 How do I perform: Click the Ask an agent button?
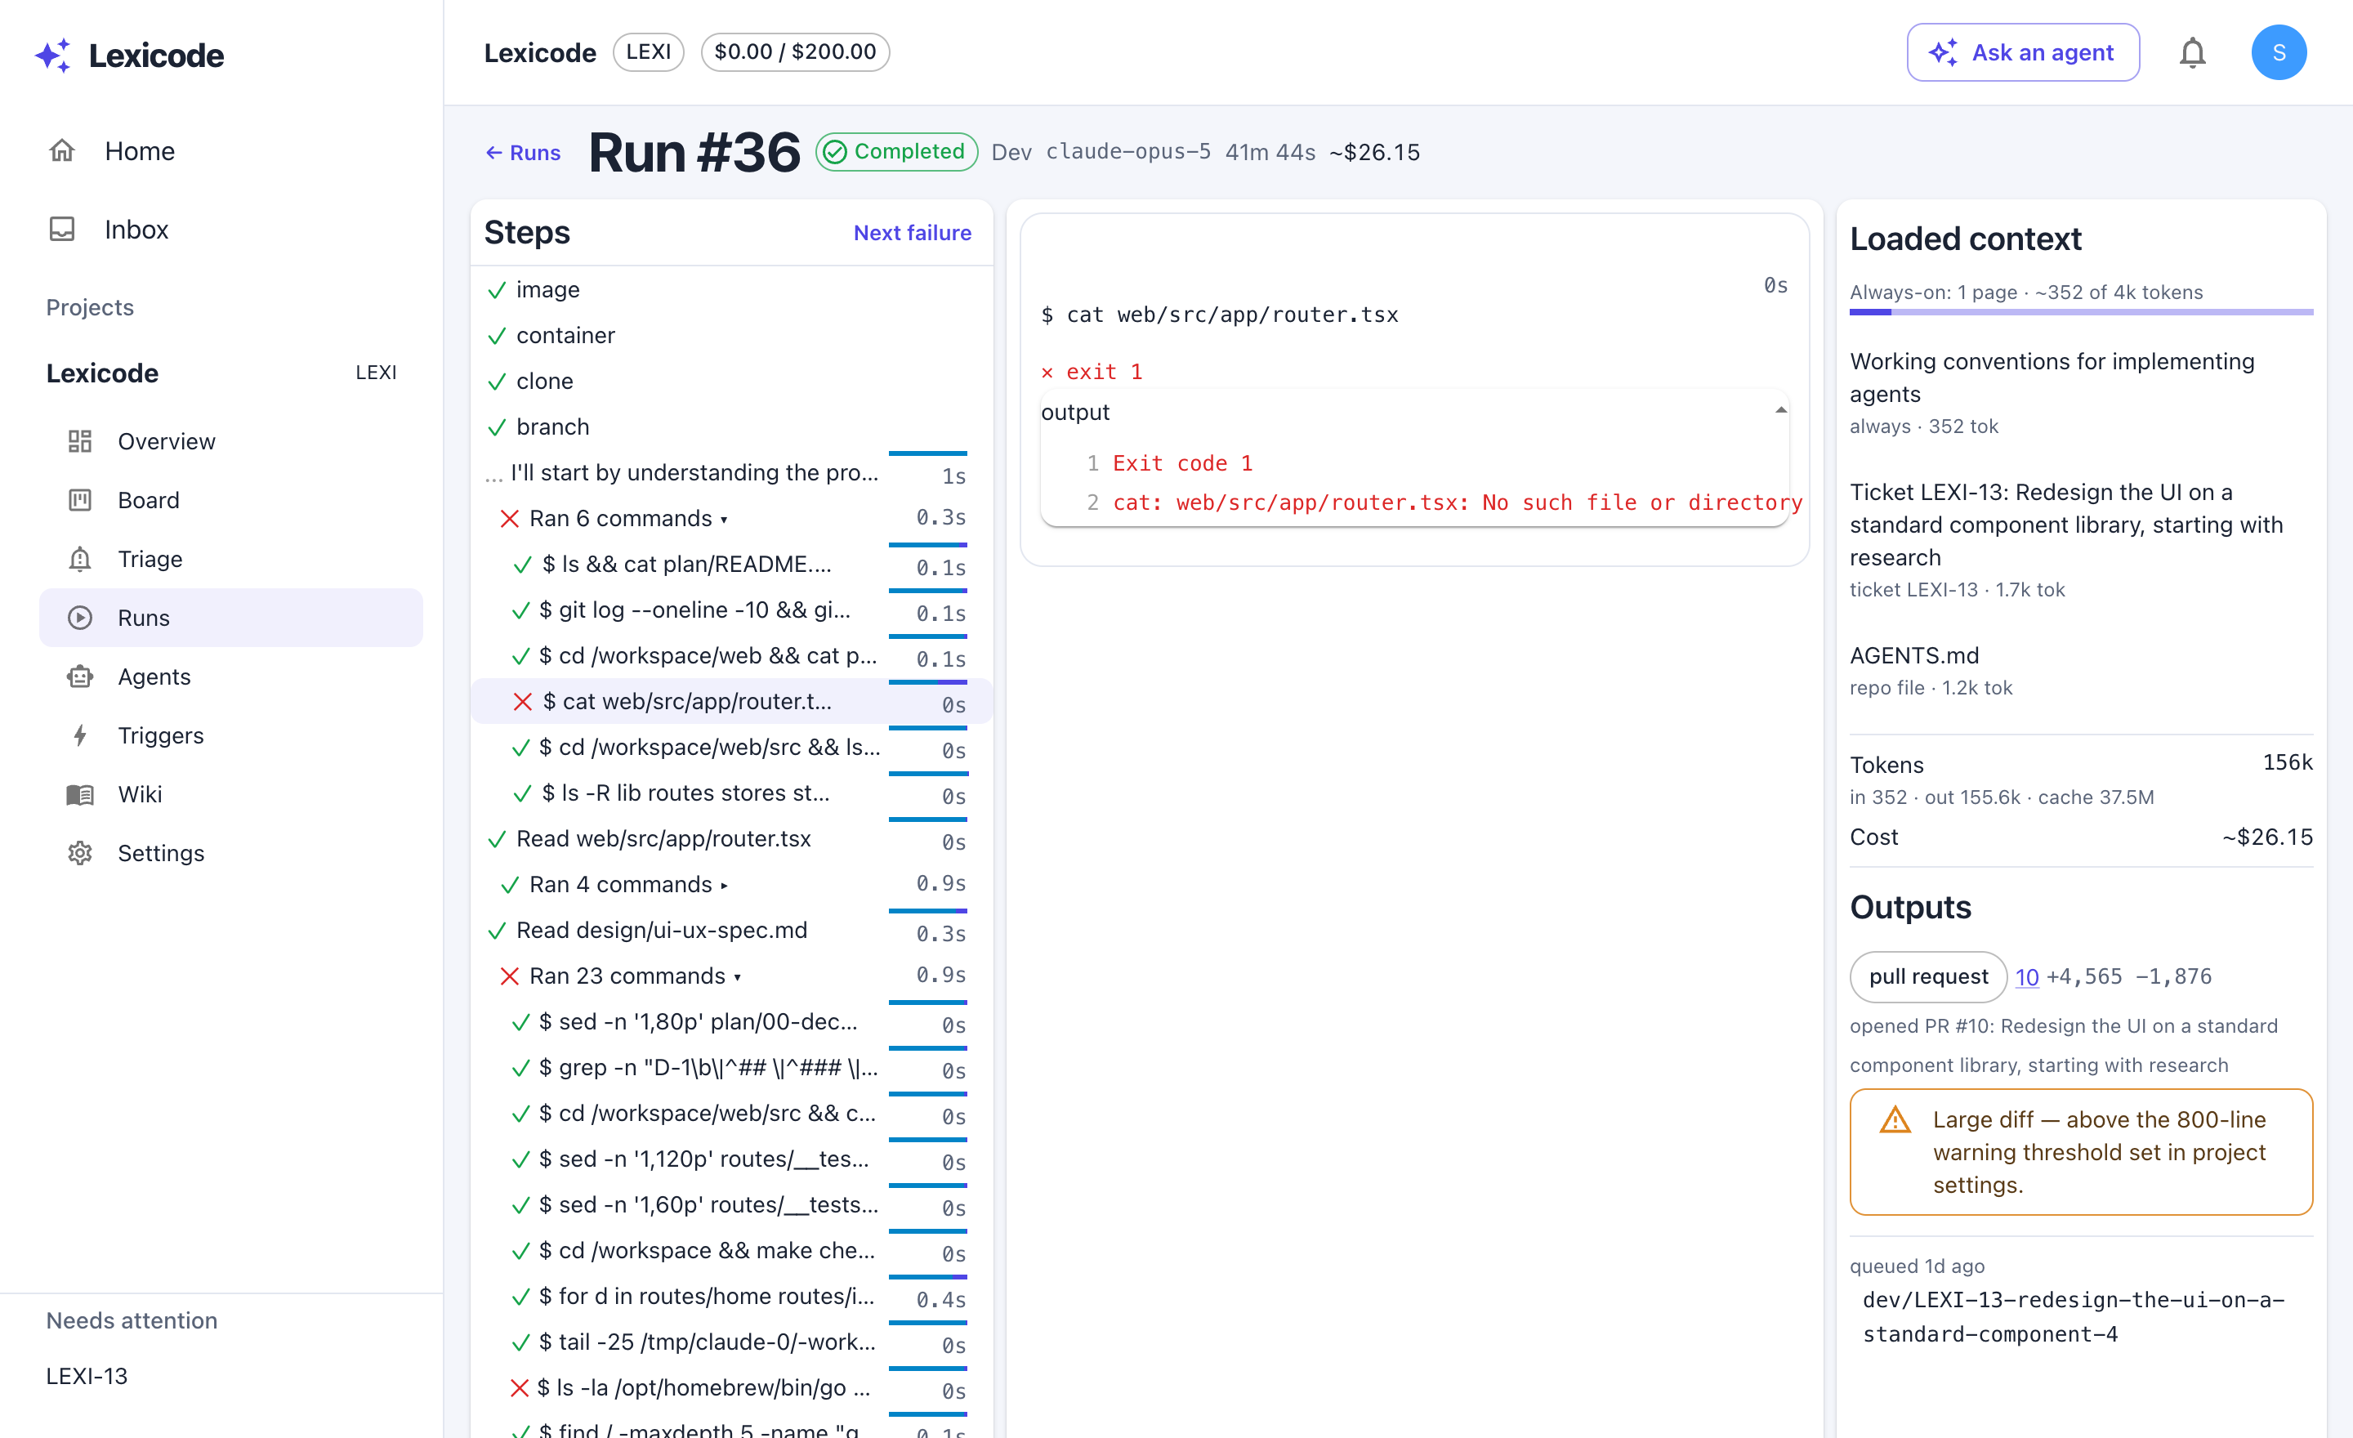[2023, 52]
